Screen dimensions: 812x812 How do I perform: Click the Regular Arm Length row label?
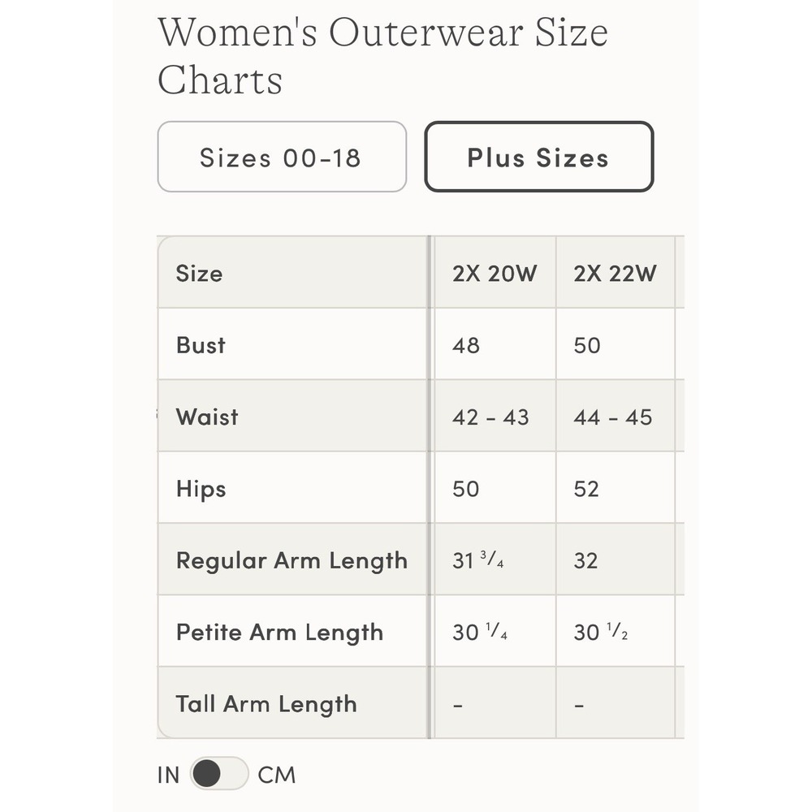[x=292, y=559]
